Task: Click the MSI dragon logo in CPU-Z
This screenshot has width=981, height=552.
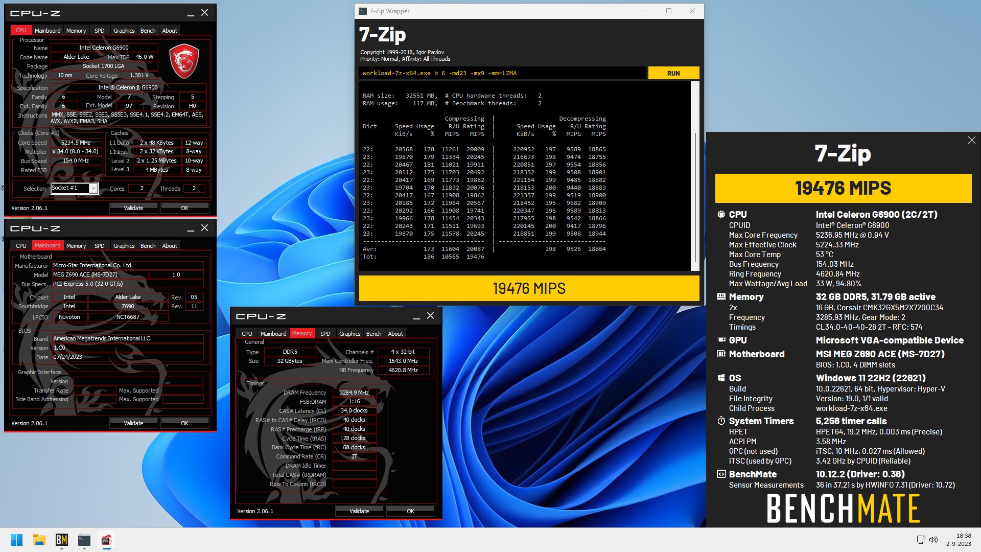Action: (184, 61)
